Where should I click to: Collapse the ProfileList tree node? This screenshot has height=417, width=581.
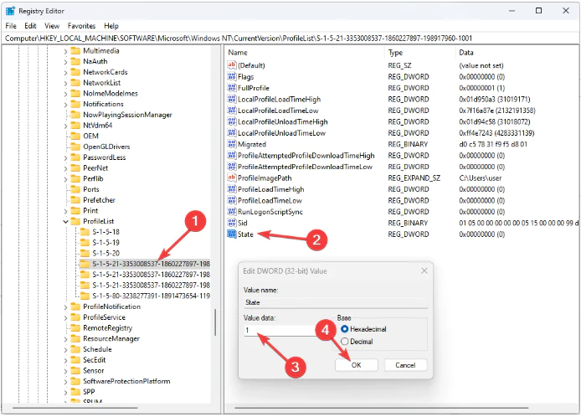coord(66,222)
